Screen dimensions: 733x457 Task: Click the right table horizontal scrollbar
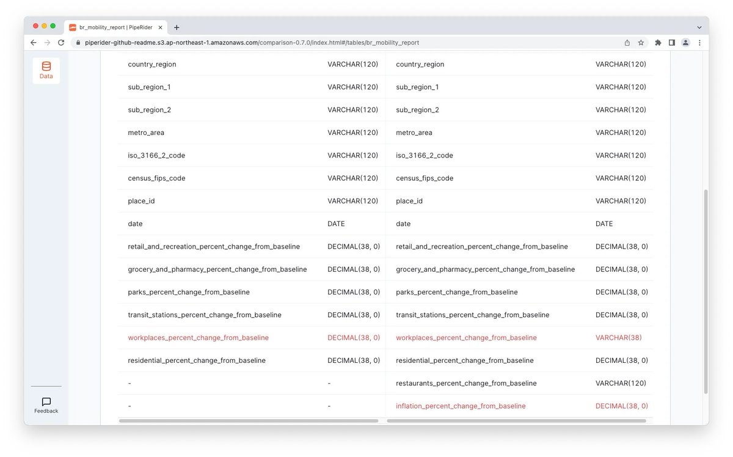tap(516, 420)
